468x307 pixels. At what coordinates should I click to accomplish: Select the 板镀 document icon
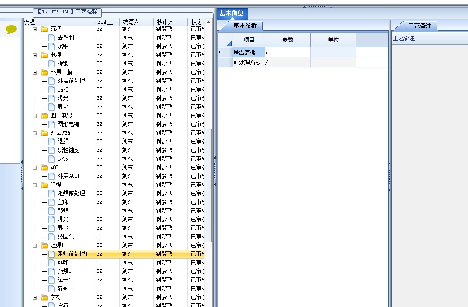coord(52,63)
